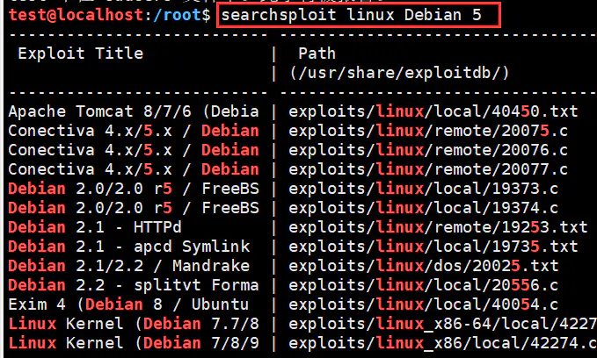Select the Conectiva title in the 20076.c row

click(x=134, y=150)
